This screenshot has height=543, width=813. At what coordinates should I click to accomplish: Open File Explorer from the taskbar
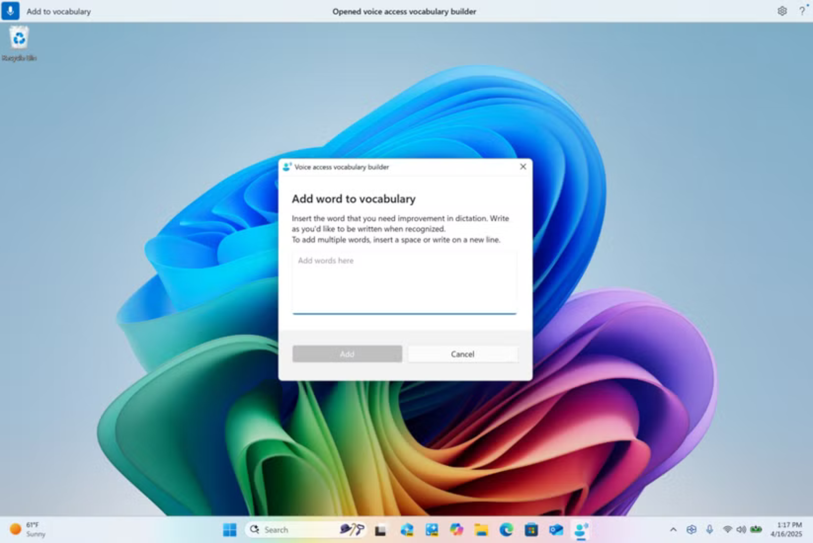coord(480,529)
